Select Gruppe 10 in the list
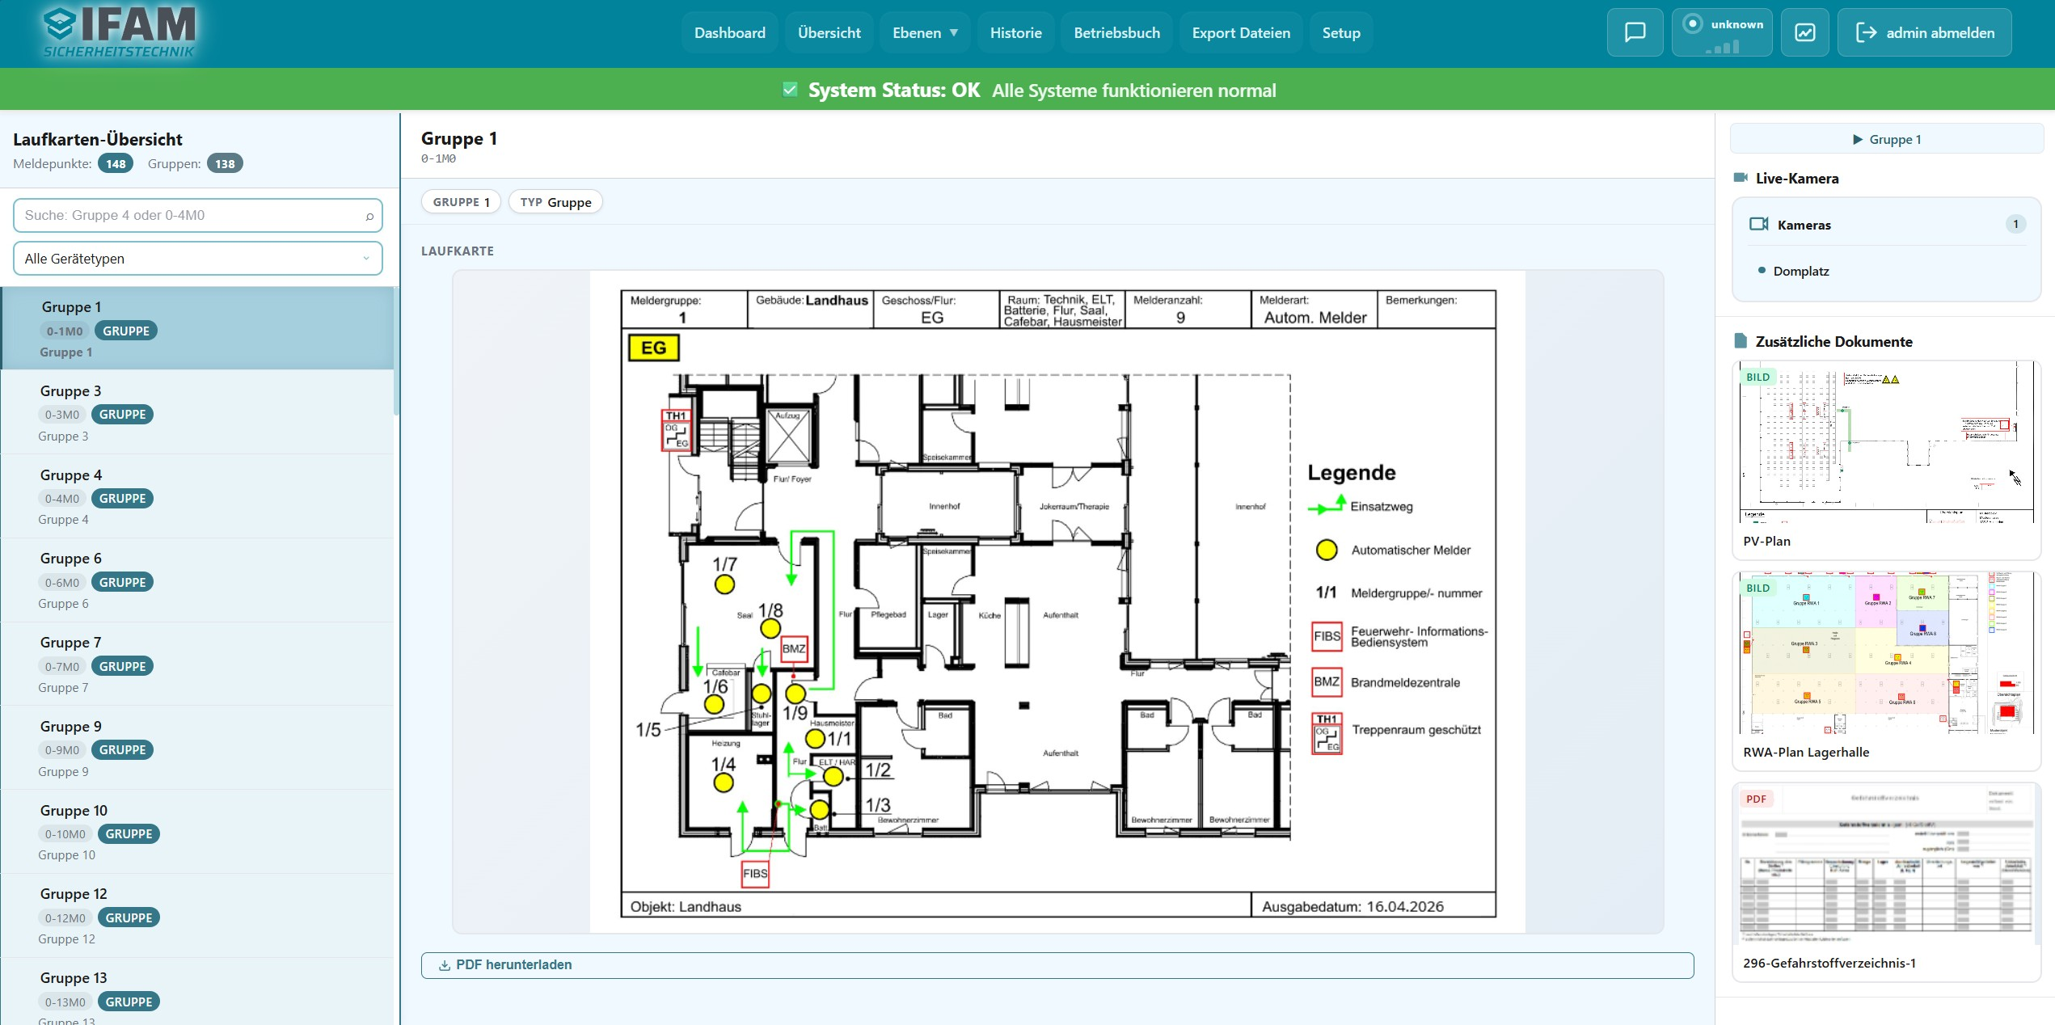 click(x=196, y=833)
